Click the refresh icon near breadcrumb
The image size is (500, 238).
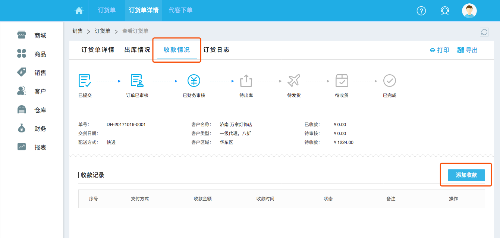pyautogui.click(x=484, y=32)
